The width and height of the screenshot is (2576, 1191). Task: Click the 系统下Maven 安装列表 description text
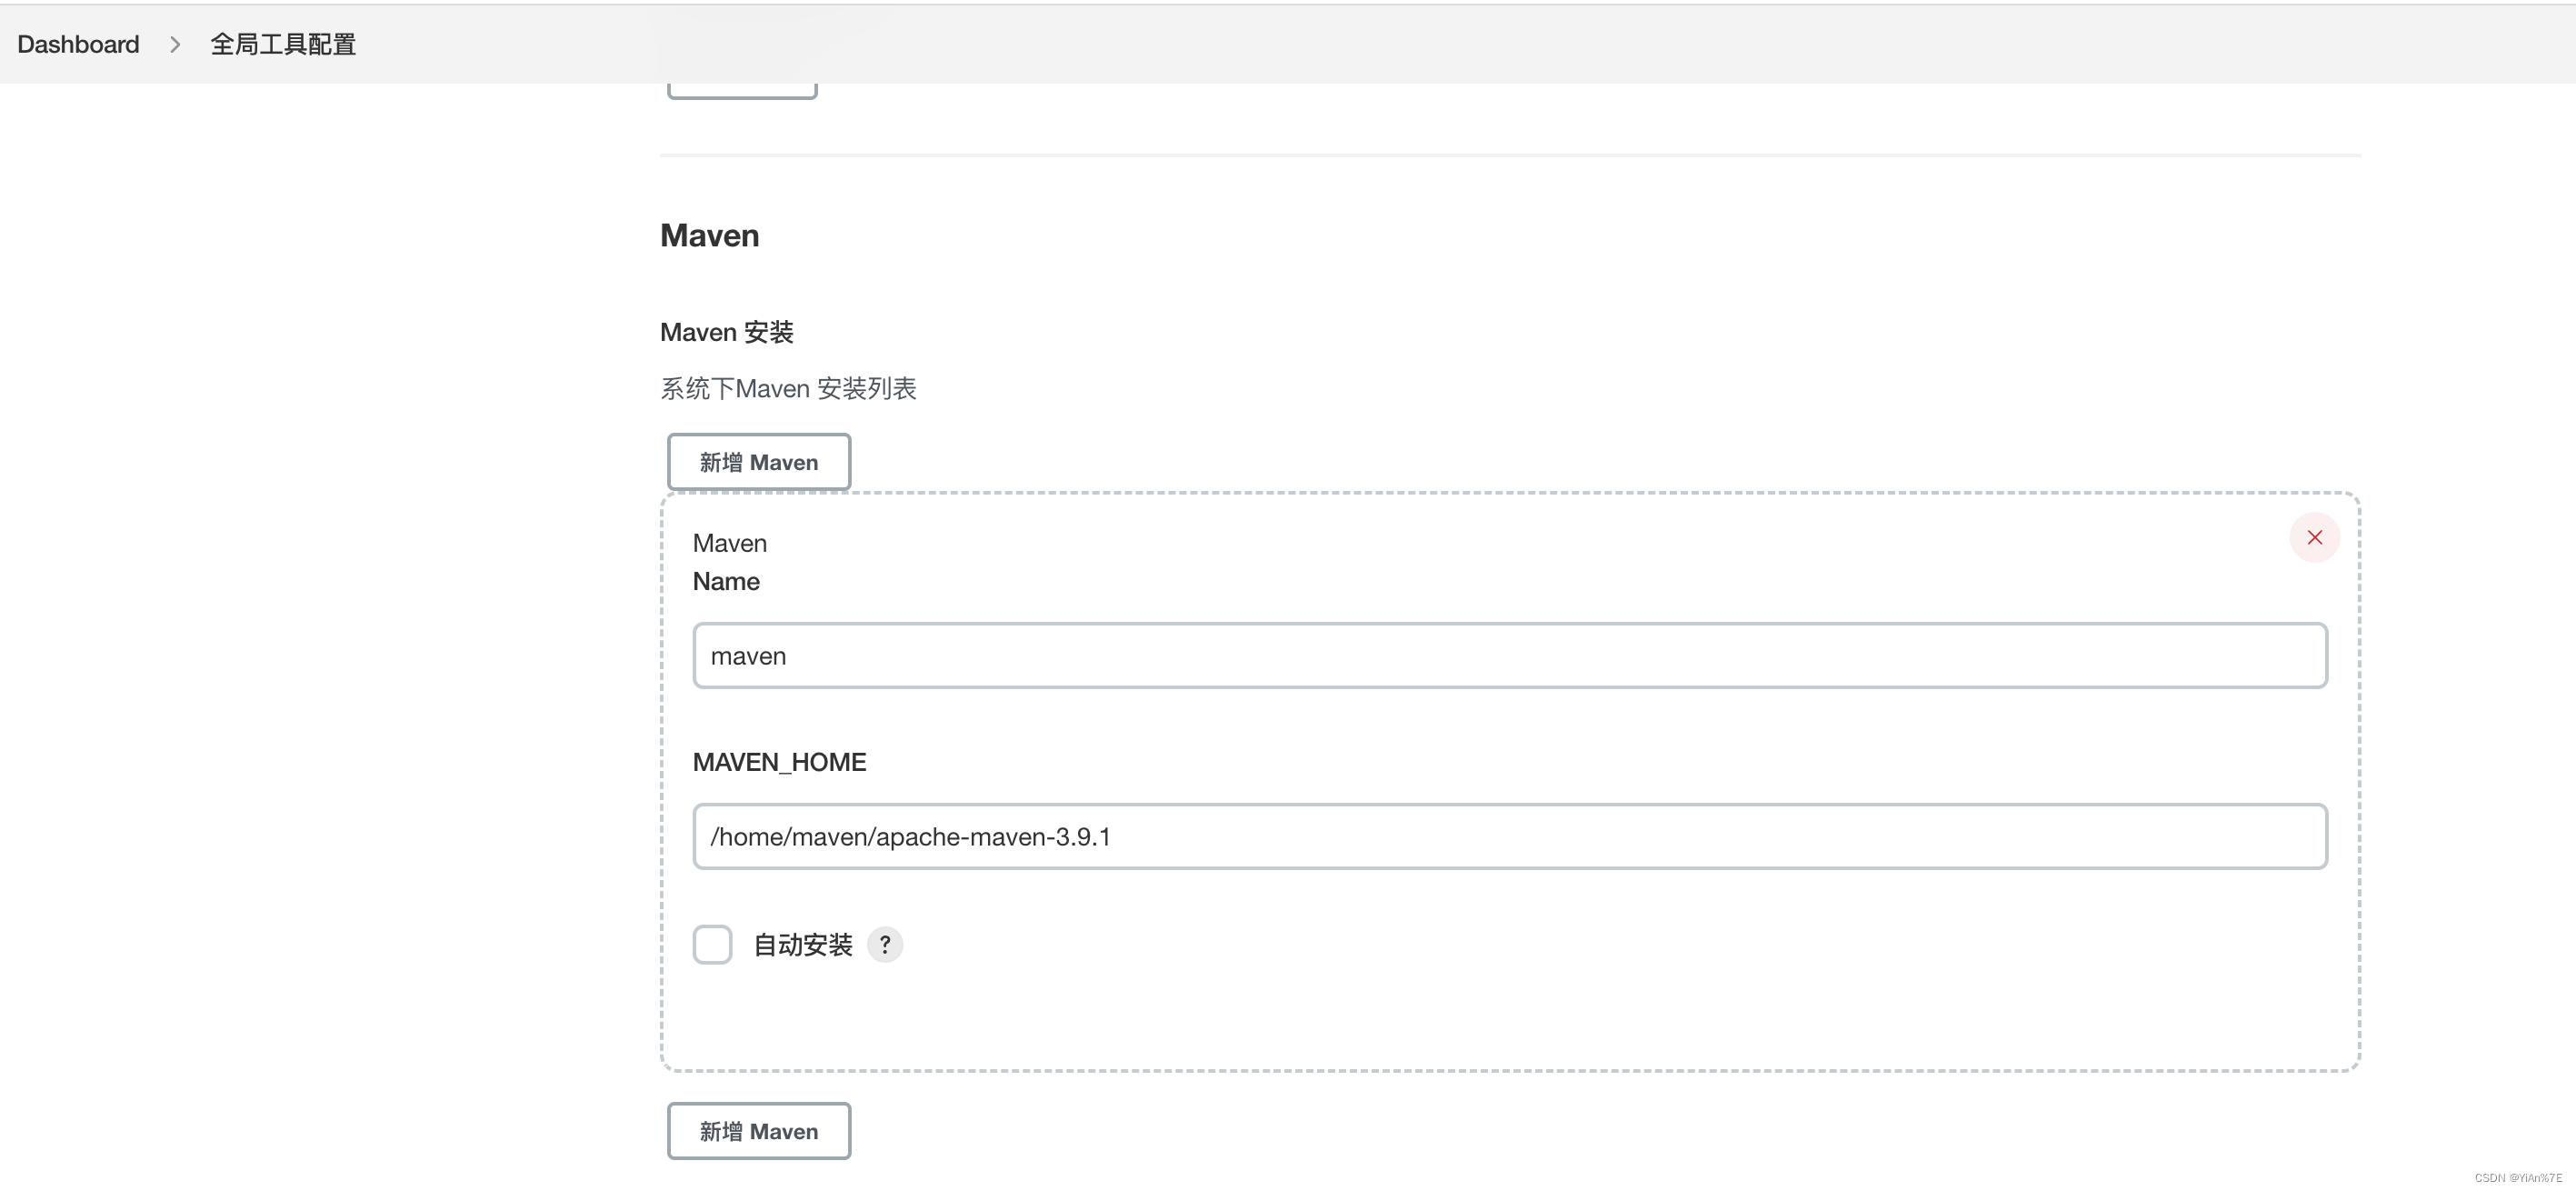(788, 388)
